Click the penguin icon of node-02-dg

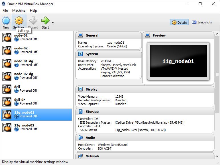(x=7, y=76)
